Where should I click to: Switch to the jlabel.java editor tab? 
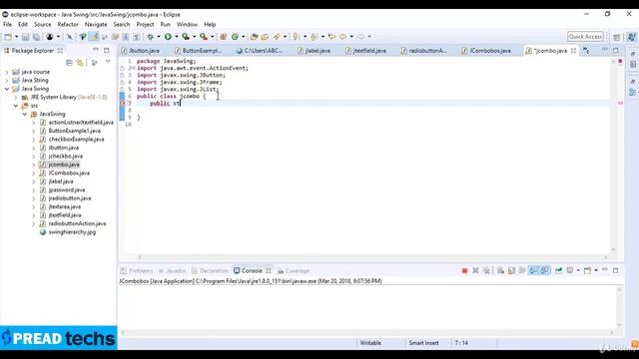point(314,51)
